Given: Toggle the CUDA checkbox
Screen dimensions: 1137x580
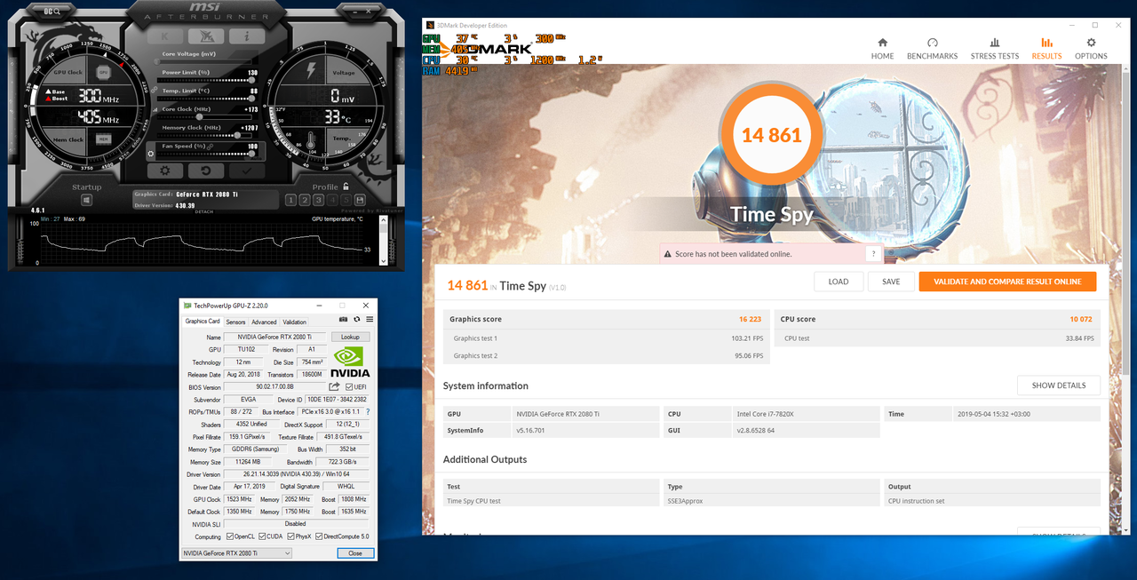Looking at the screenshot, I should tap(262, 536).
